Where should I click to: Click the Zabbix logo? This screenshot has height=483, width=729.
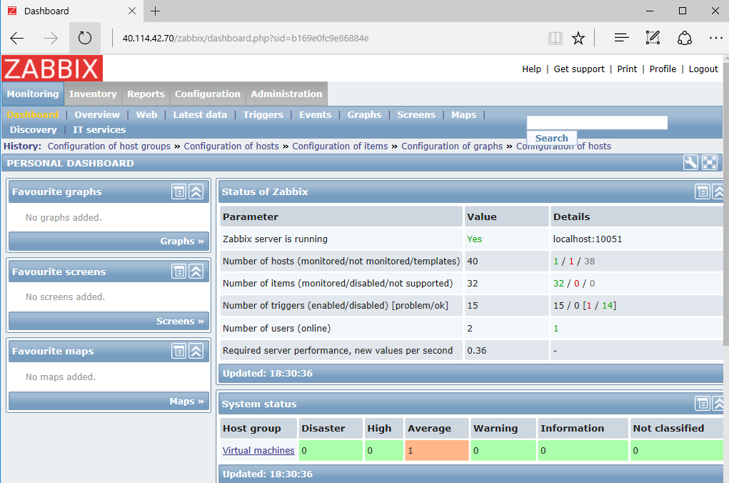point(52,69)
